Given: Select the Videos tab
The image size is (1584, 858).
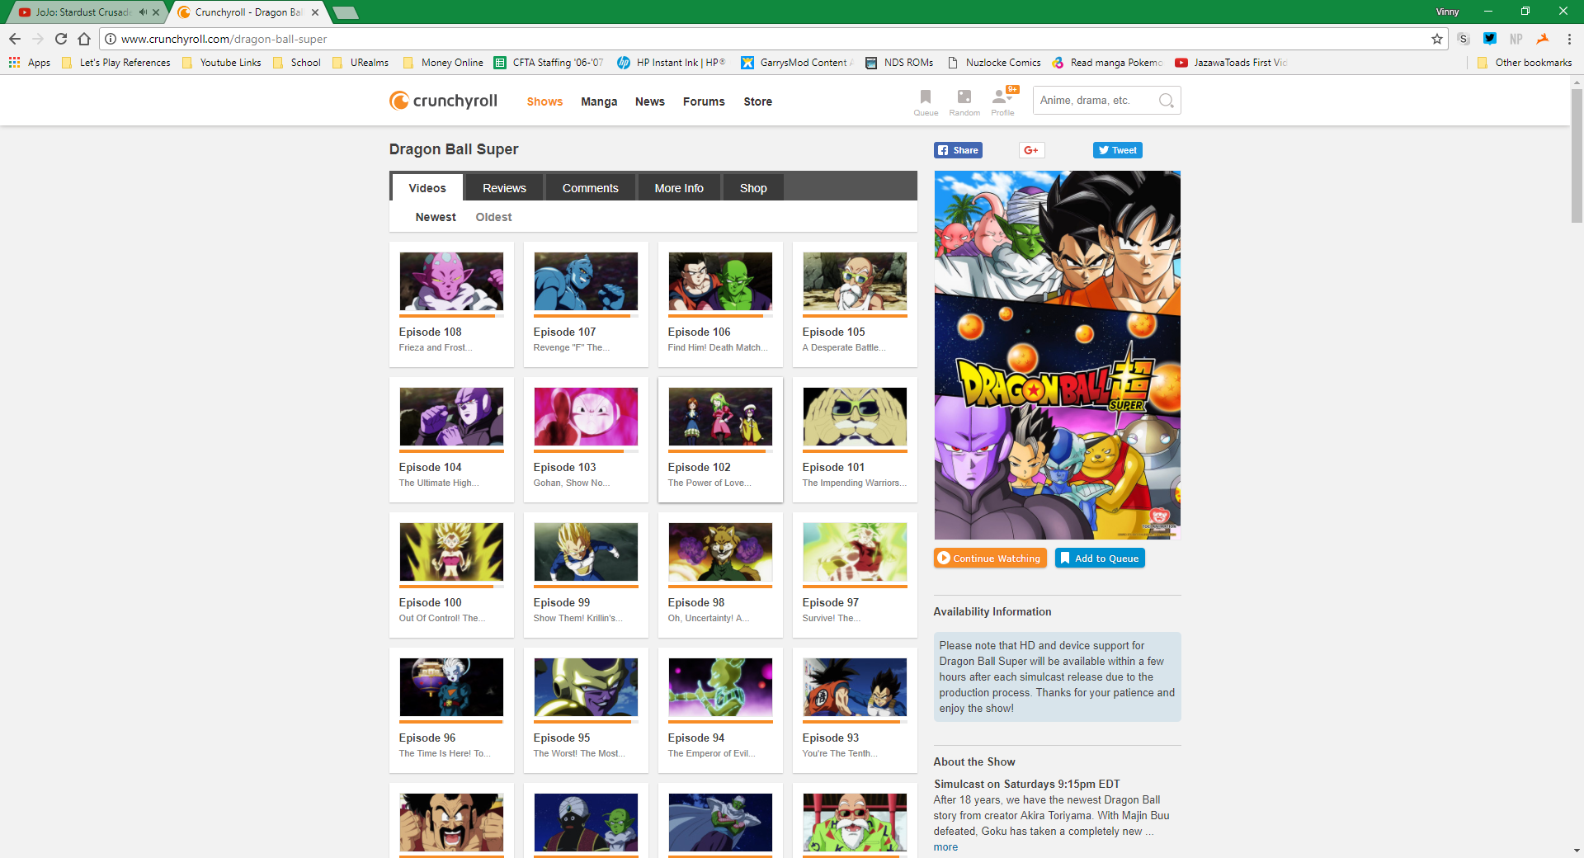Looking at the screenshot, I should click(x=427, y=188).
